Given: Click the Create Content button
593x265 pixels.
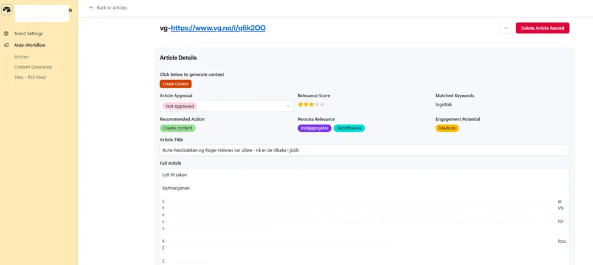Looking at the screenshot, I should click(176, 84).
